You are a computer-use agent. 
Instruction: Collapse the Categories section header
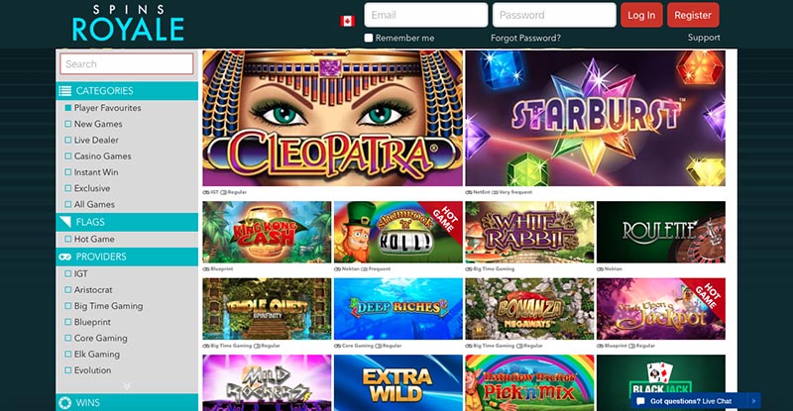click(127, 91)
